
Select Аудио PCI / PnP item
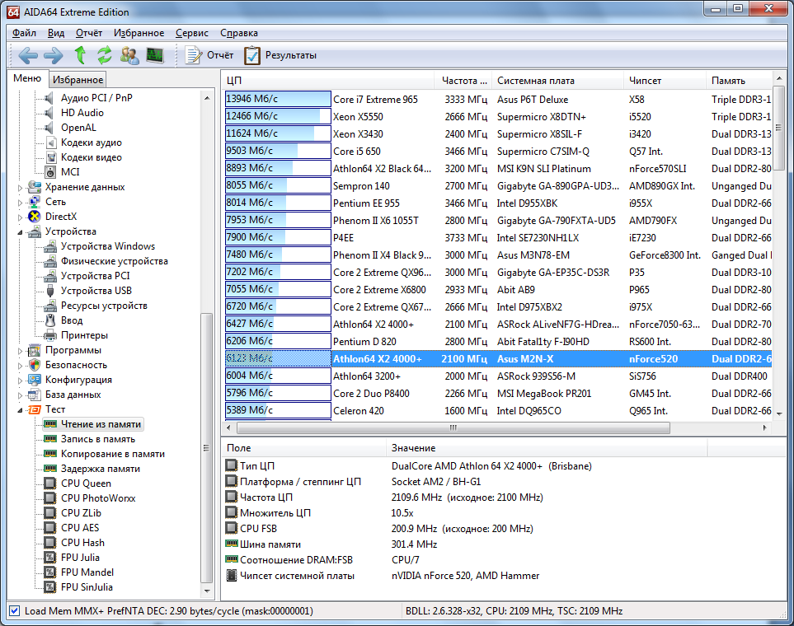coord(96,98)
